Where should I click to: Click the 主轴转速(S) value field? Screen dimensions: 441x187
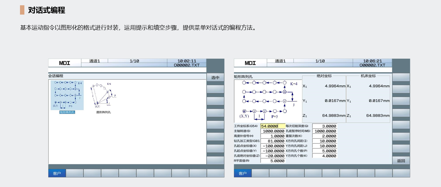pos(273,131)
